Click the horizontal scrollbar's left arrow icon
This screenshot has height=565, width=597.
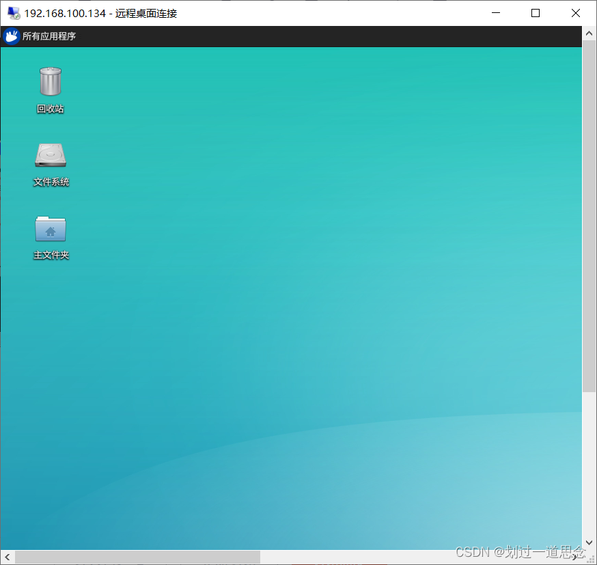pyautogui.click(x=7, y=557)
